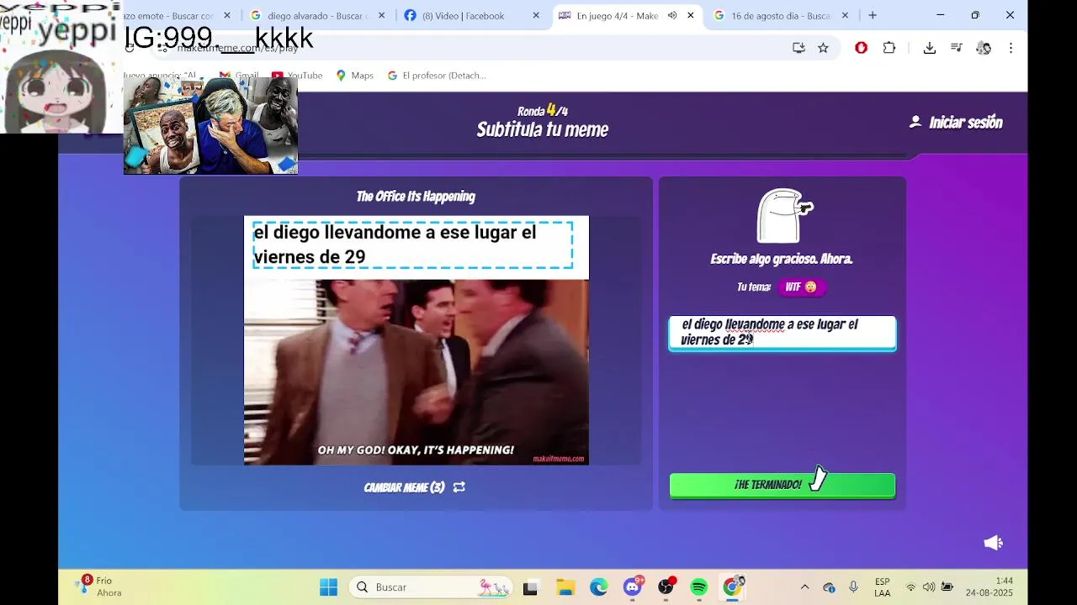
Task: Open the media controls icon
Action: (x=957, y=48)
